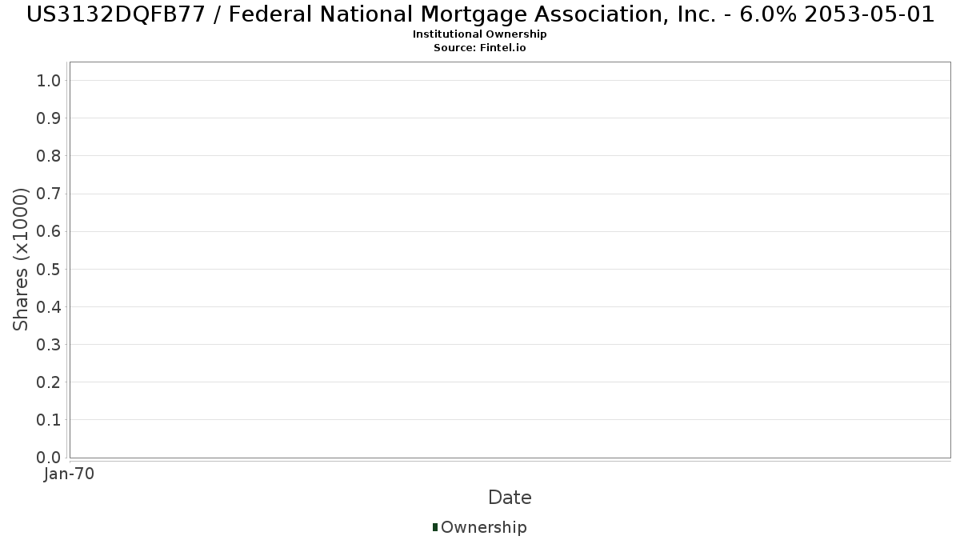This screenshot has width=960, height=540.
Task: Click the Ownership legend color swatch
Action: [x=435, y=526]
